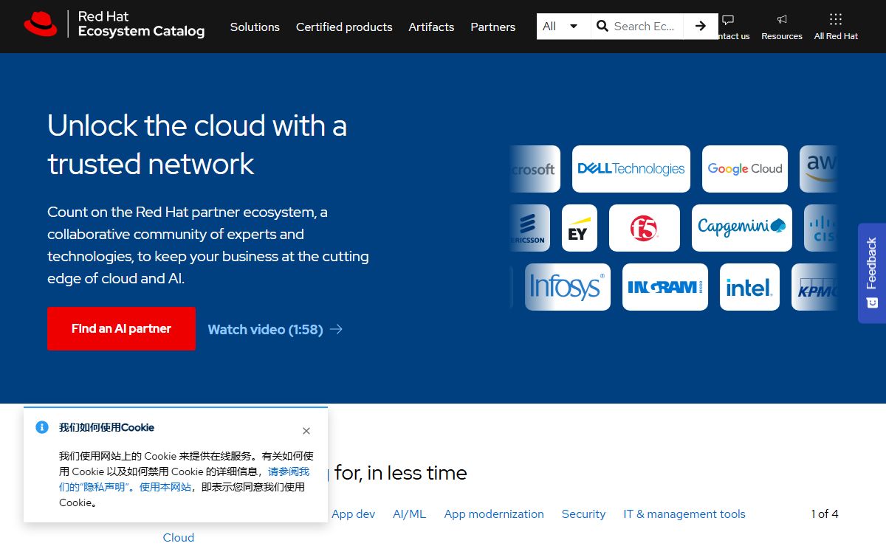Submit search with the arrow button
Image resolution: width=886 pixels, height=546 pixels.
(700, 27)
